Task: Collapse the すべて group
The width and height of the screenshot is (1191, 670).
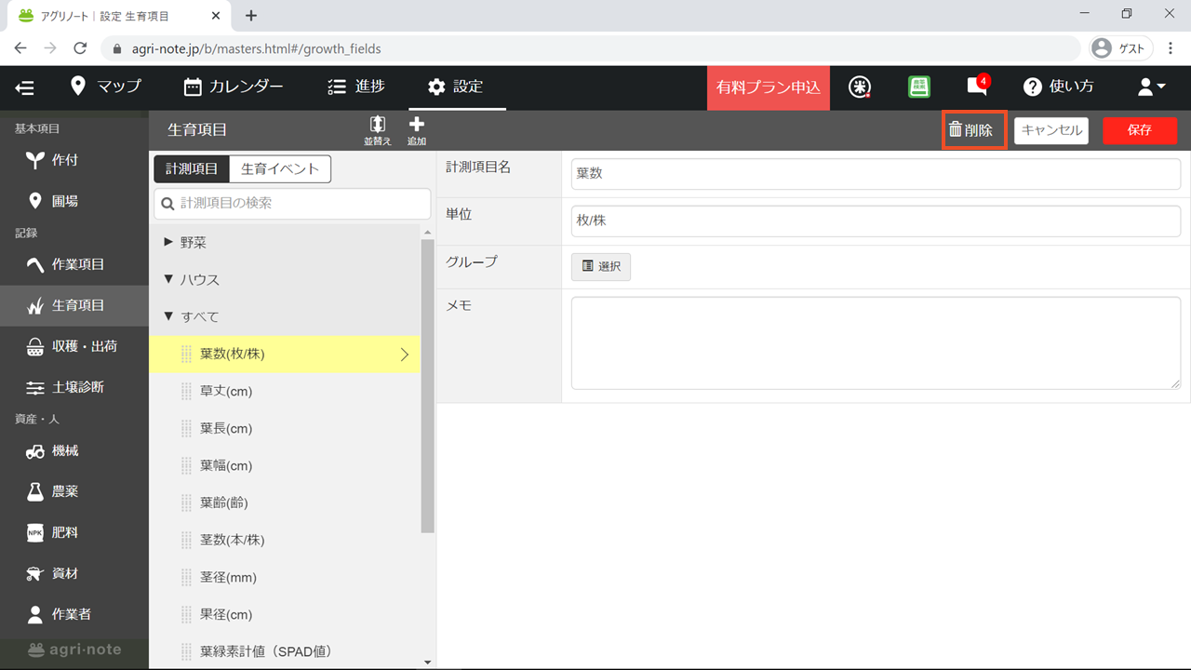Action: pyautogui.click(x=285, y=316)
